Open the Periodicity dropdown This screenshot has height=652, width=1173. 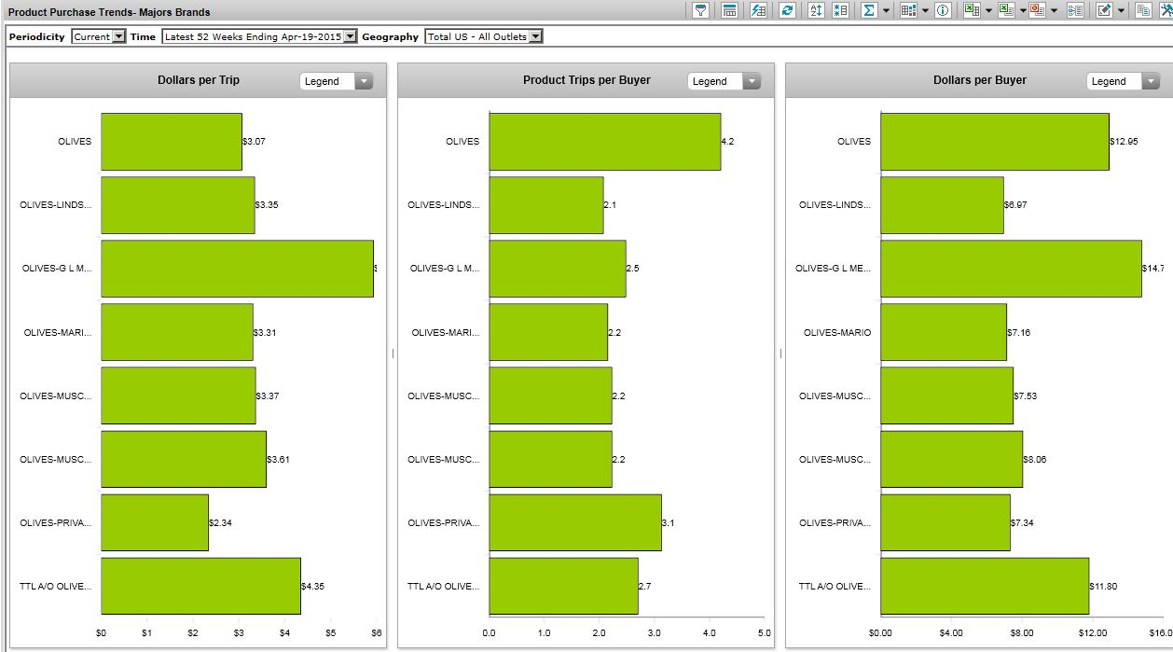(118, 36)
